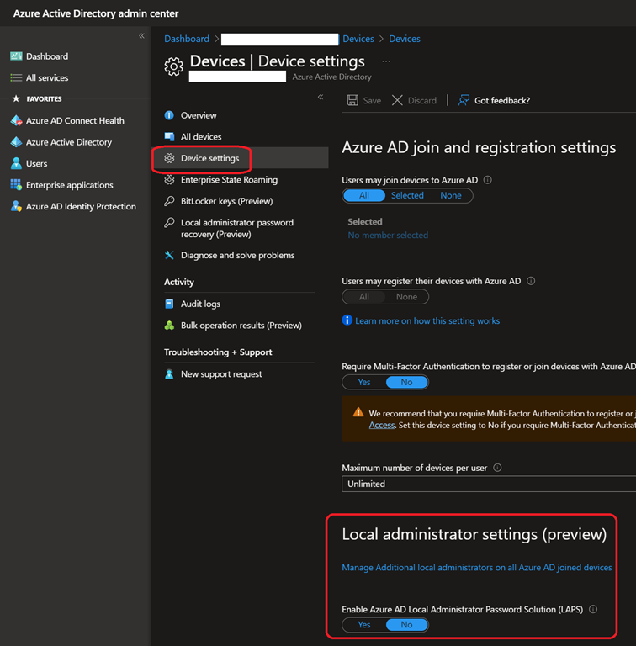636x646 pixels.
Task: Open the ellipsis menu beside Device settings
Action: click(386, 61)
